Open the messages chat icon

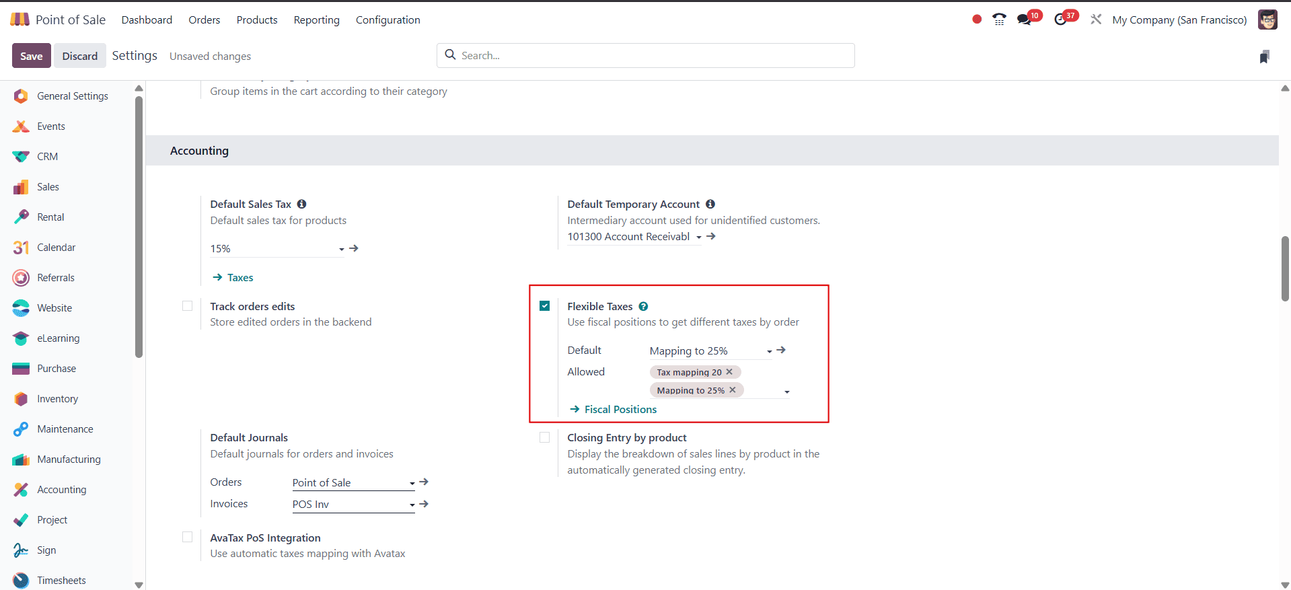(1024, 20)
